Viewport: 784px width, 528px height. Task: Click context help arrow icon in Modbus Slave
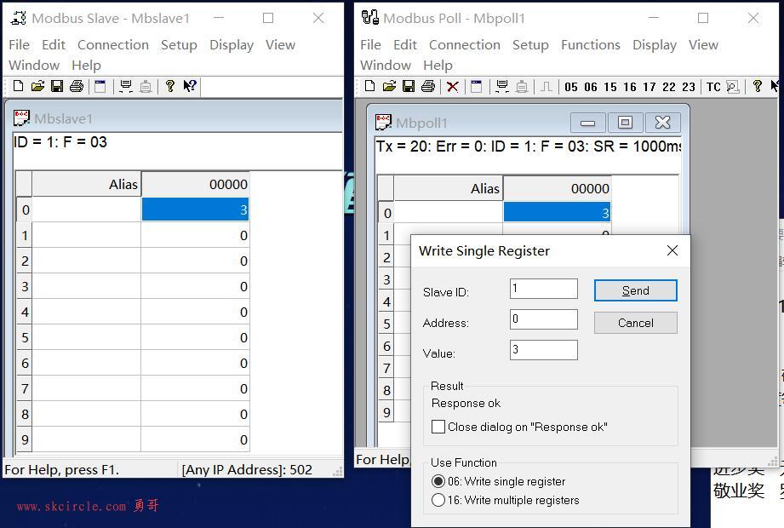190,86
